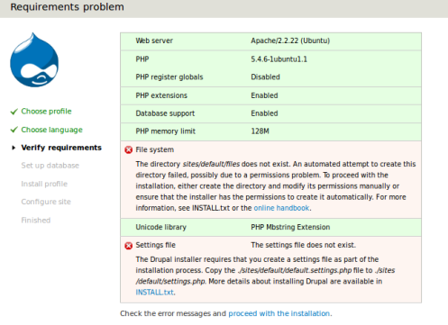Click the File system label

(154, 149)
